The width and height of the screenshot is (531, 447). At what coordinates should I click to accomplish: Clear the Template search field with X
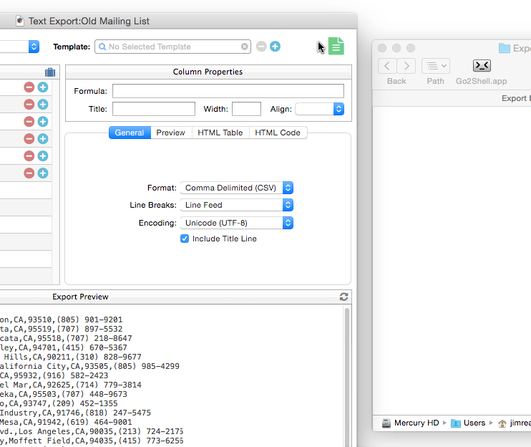[245, 47]
